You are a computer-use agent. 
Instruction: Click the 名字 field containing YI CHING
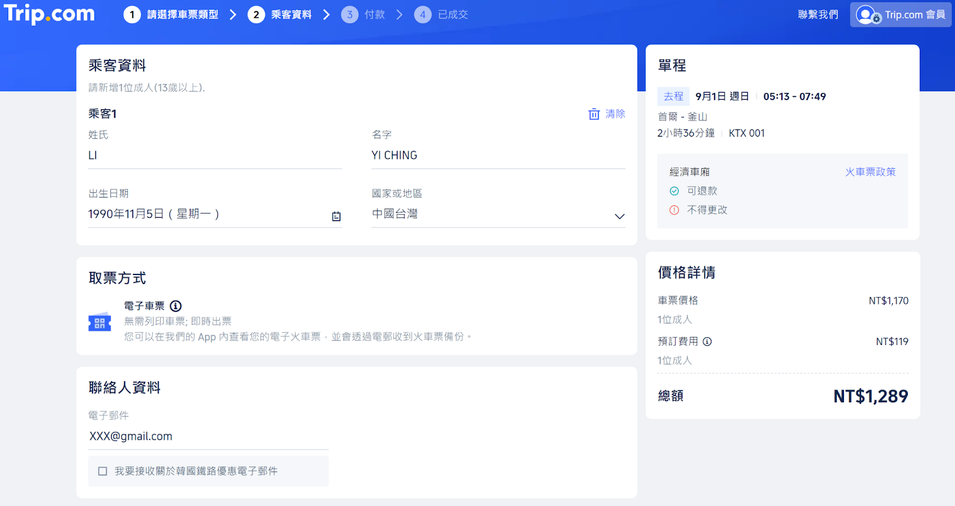tap(498, 156)
